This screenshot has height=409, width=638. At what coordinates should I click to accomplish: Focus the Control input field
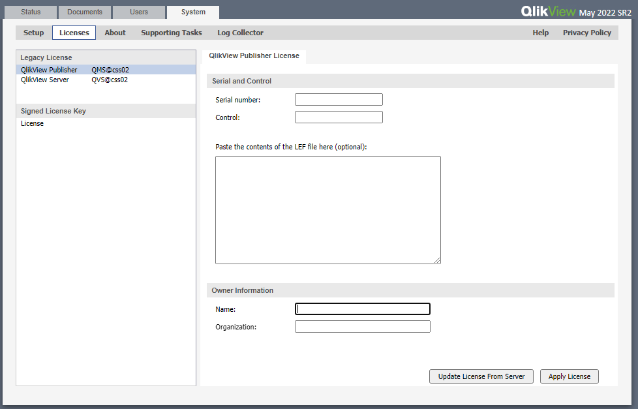point(339,117)
